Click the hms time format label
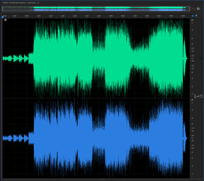Image resolution: width=204 pixels, height=181 pixels. coord(5,16)
